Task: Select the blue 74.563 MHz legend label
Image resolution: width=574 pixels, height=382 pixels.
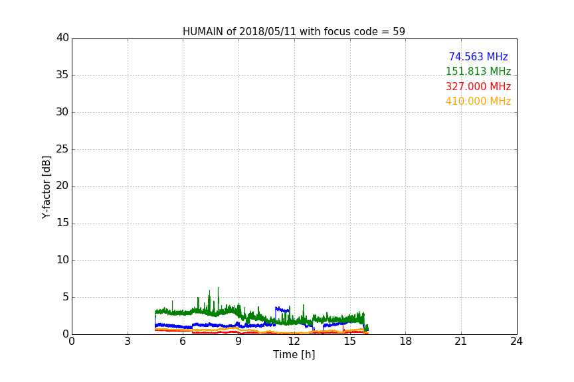Action: click(478, 56)
